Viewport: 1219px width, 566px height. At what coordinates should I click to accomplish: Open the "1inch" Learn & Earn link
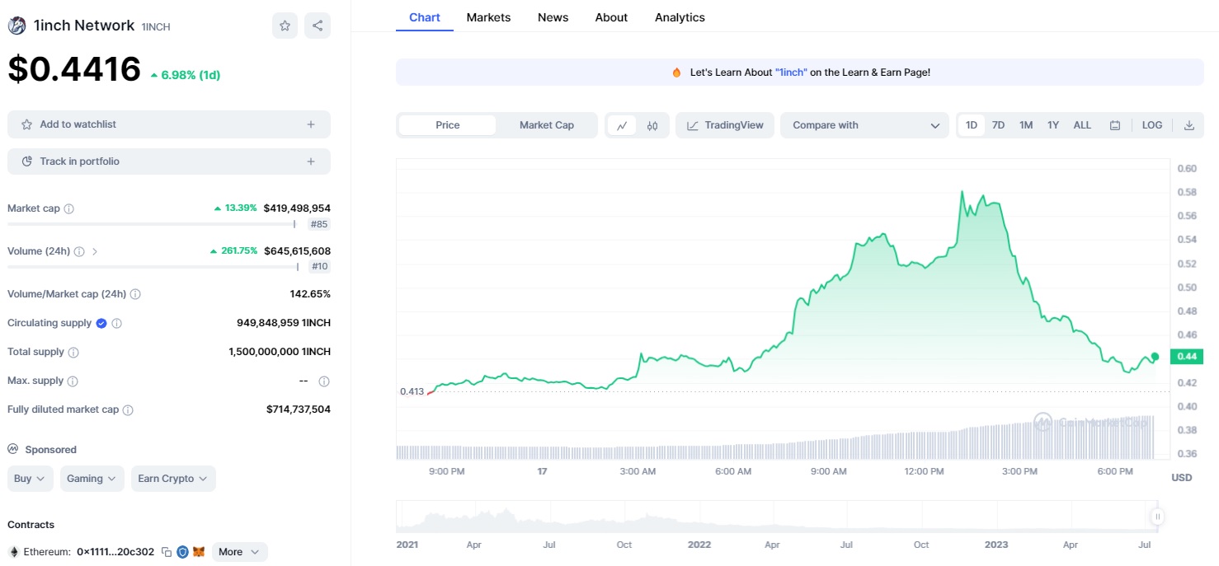click(x=792, y=73)
